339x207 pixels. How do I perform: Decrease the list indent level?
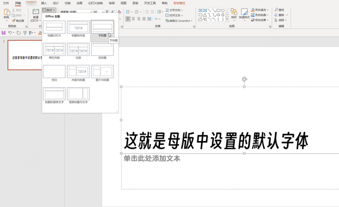click(147, 12)
